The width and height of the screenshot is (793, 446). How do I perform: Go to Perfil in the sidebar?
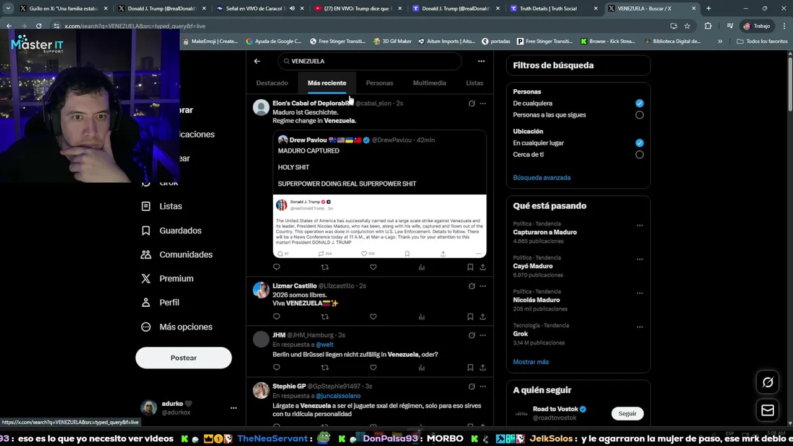161,303
